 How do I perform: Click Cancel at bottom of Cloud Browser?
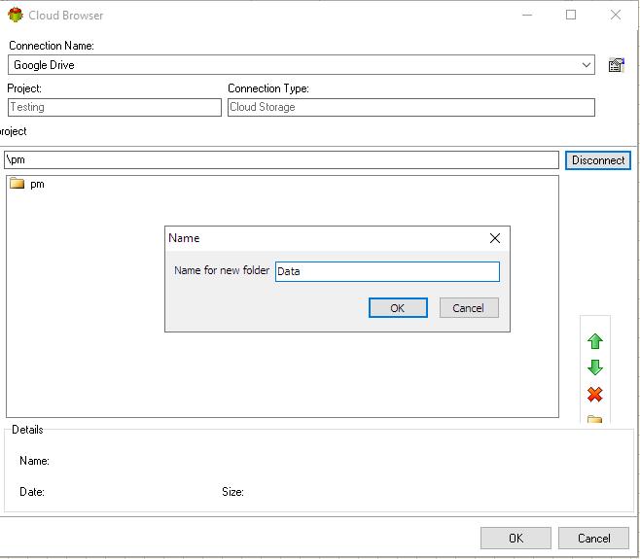(593, 539)
